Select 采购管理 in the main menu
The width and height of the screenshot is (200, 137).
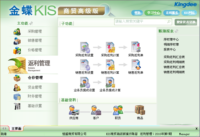click(x=35, y=31)
